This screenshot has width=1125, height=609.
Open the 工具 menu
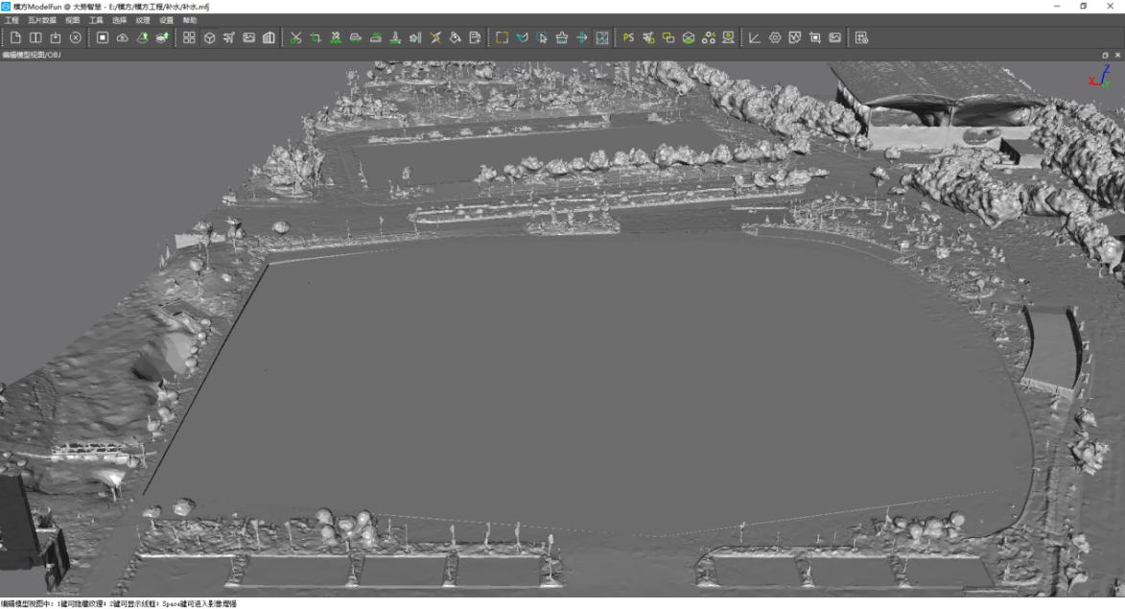(x=96, y=20)
